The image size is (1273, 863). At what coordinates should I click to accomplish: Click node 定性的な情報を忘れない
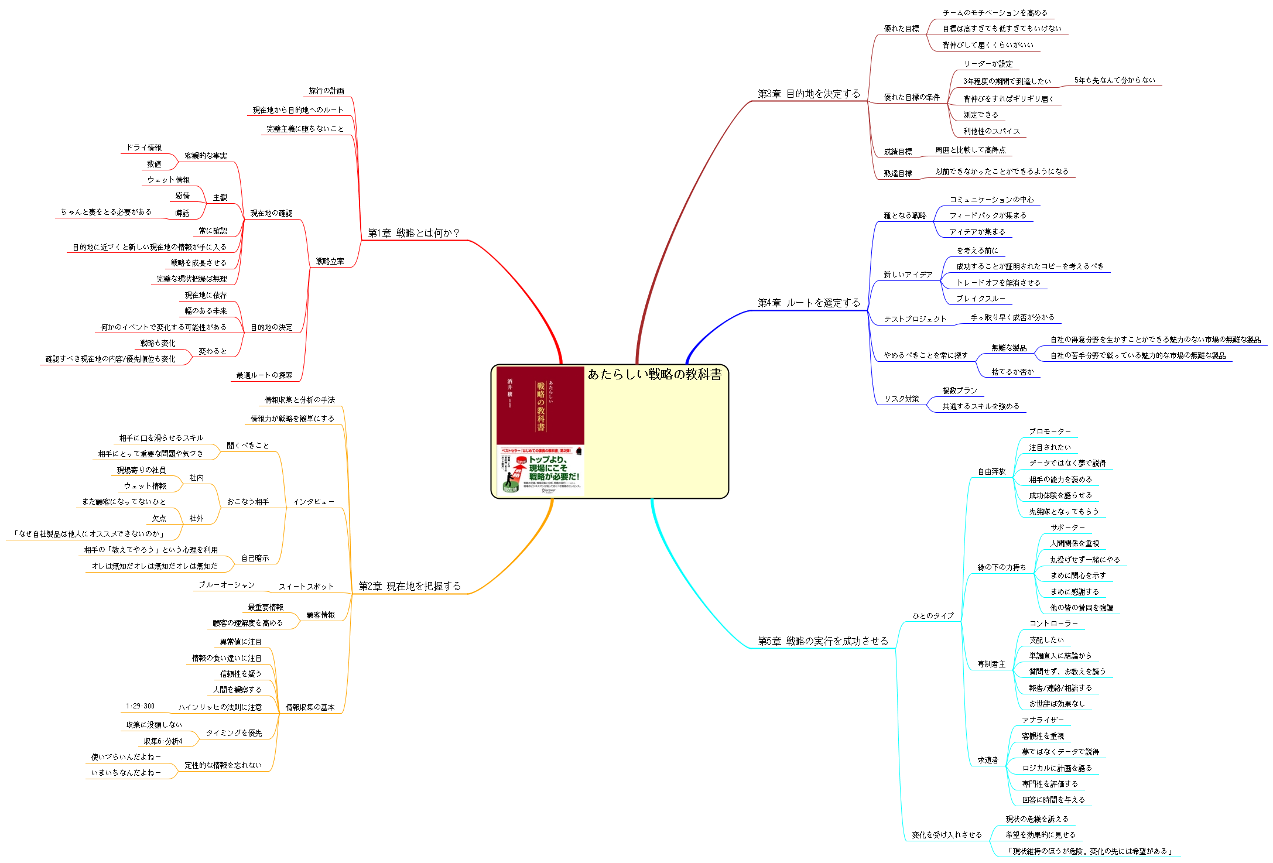[223, 765]
